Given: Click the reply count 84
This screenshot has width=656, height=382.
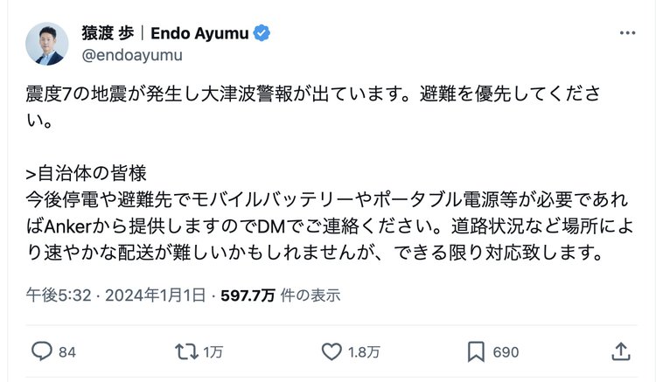Looking at the screenshot, I should (x=67, y=352).
